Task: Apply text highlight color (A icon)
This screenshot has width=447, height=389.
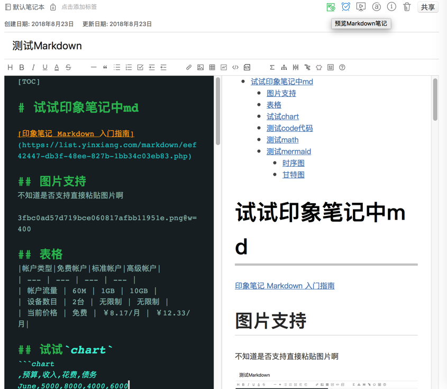Action: click(57, 67)
